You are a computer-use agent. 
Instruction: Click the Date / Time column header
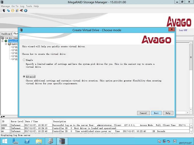[38, 122]
